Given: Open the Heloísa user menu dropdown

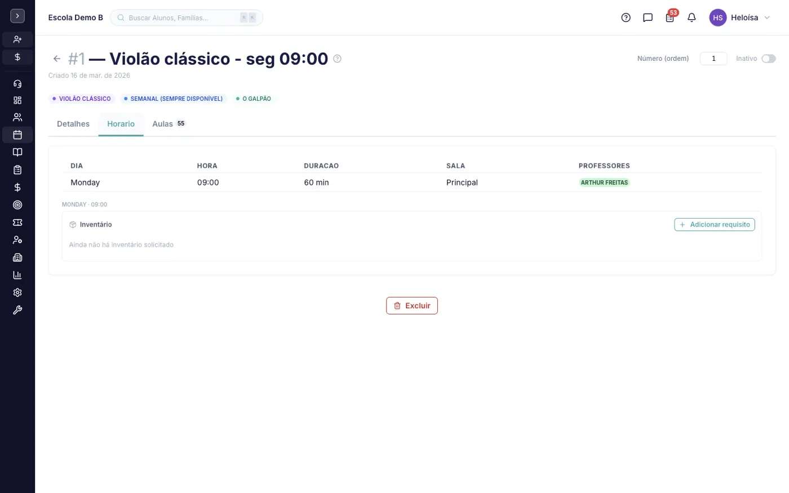Looking at the screenshot, I should [740, 17].
